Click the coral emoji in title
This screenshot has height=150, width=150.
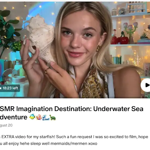(x=39, y=117)
